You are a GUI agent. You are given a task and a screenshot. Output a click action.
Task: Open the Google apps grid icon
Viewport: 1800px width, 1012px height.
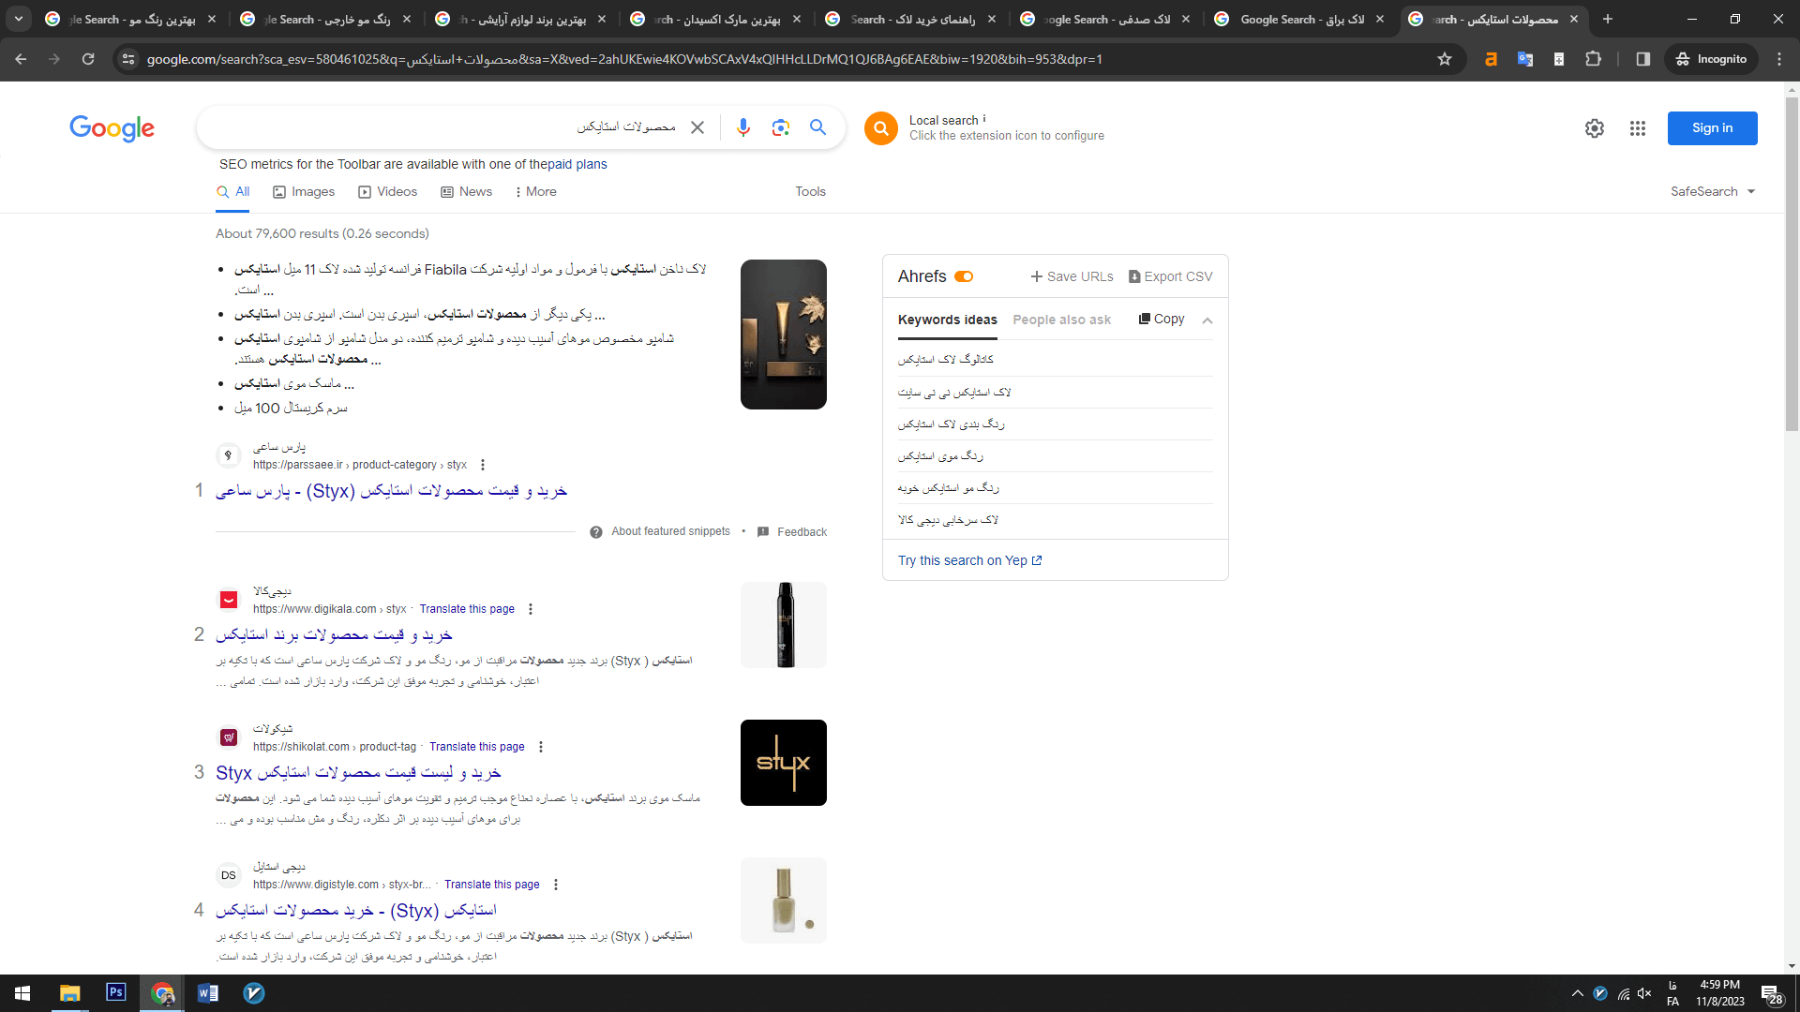click(1638, 128)
